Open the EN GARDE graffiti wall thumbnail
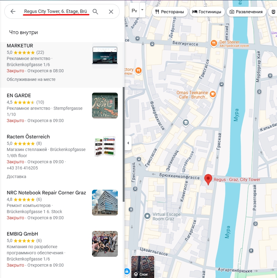277x278 pixels. click(105, 105)
